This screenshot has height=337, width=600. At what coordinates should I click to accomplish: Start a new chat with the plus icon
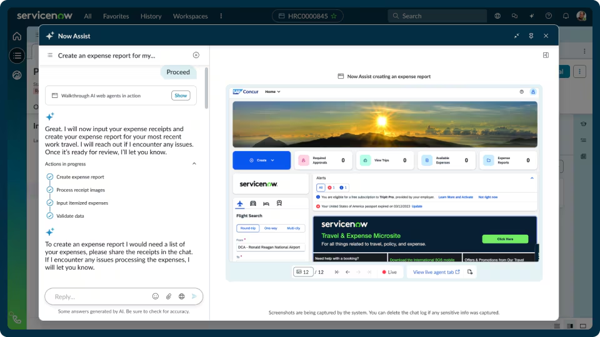pos(196,55)
